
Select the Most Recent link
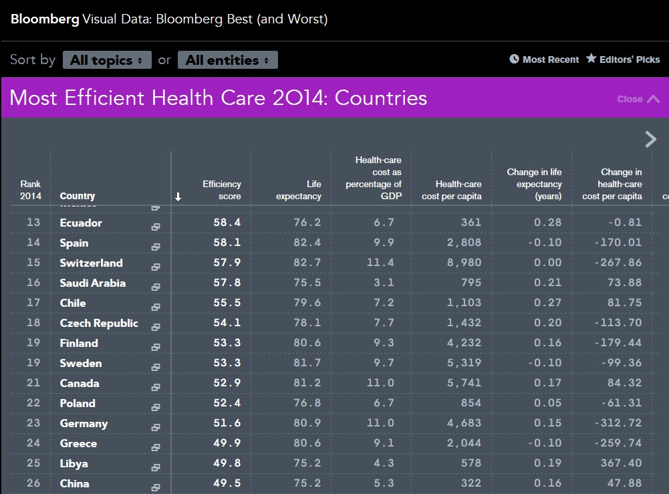[x=550, y=59]
